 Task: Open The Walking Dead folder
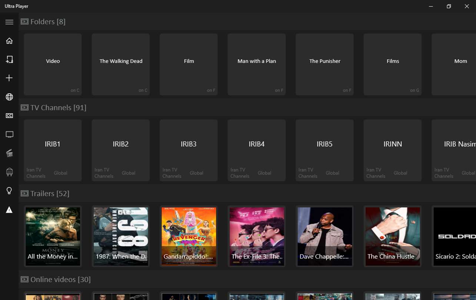point(121,64)
